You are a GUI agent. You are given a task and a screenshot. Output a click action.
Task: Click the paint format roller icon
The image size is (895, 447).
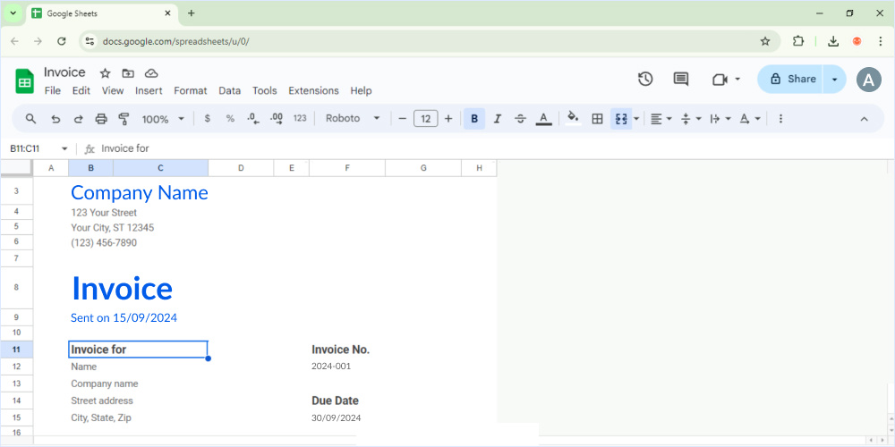click(x=124, y=119)
